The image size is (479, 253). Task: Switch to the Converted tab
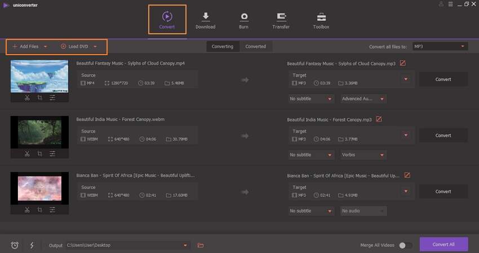(255, 47)
